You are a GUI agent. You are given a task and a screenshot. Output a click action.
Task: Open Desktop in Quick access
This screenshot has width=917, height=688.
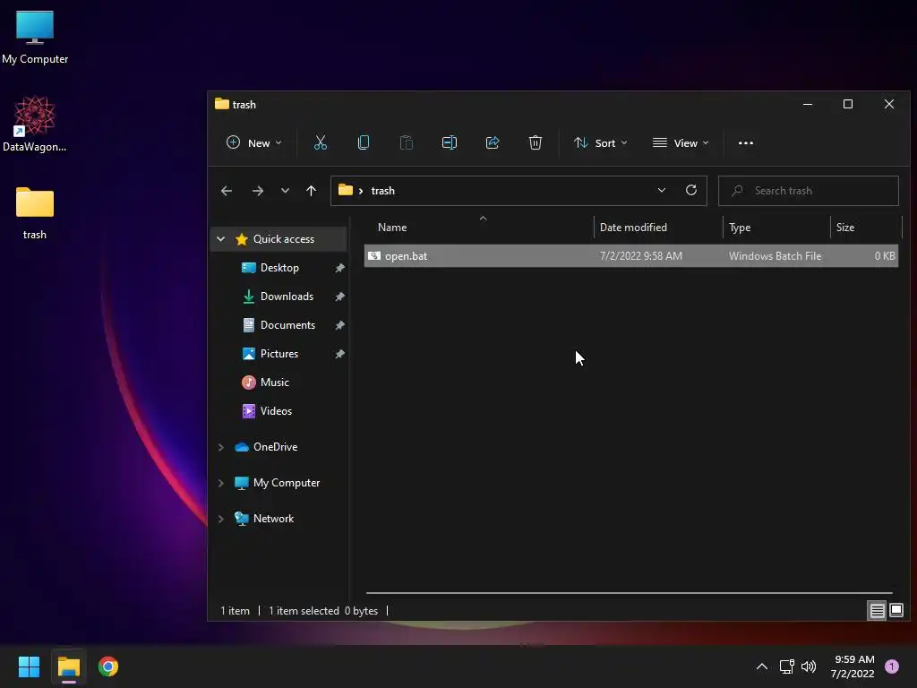[x=279, y=267]
